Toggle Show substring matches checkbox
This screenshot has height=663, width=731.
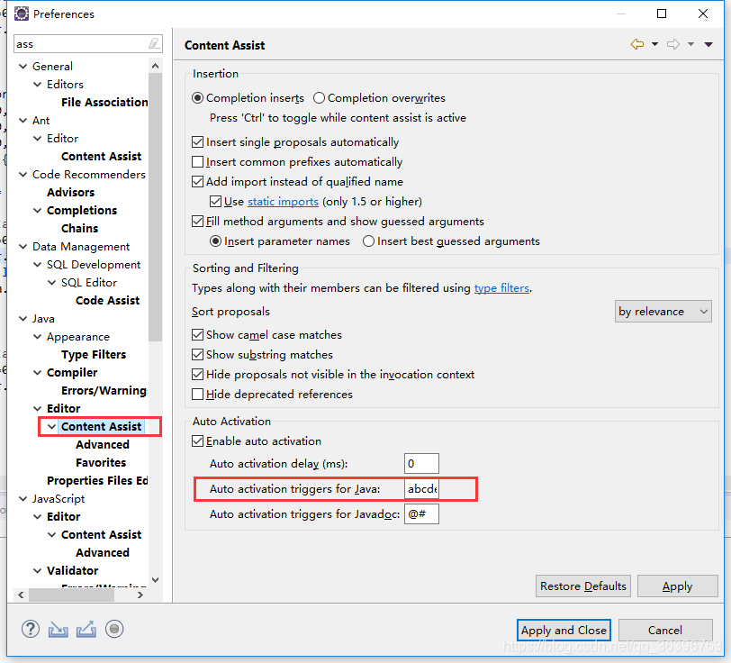(x=198, y=355)
